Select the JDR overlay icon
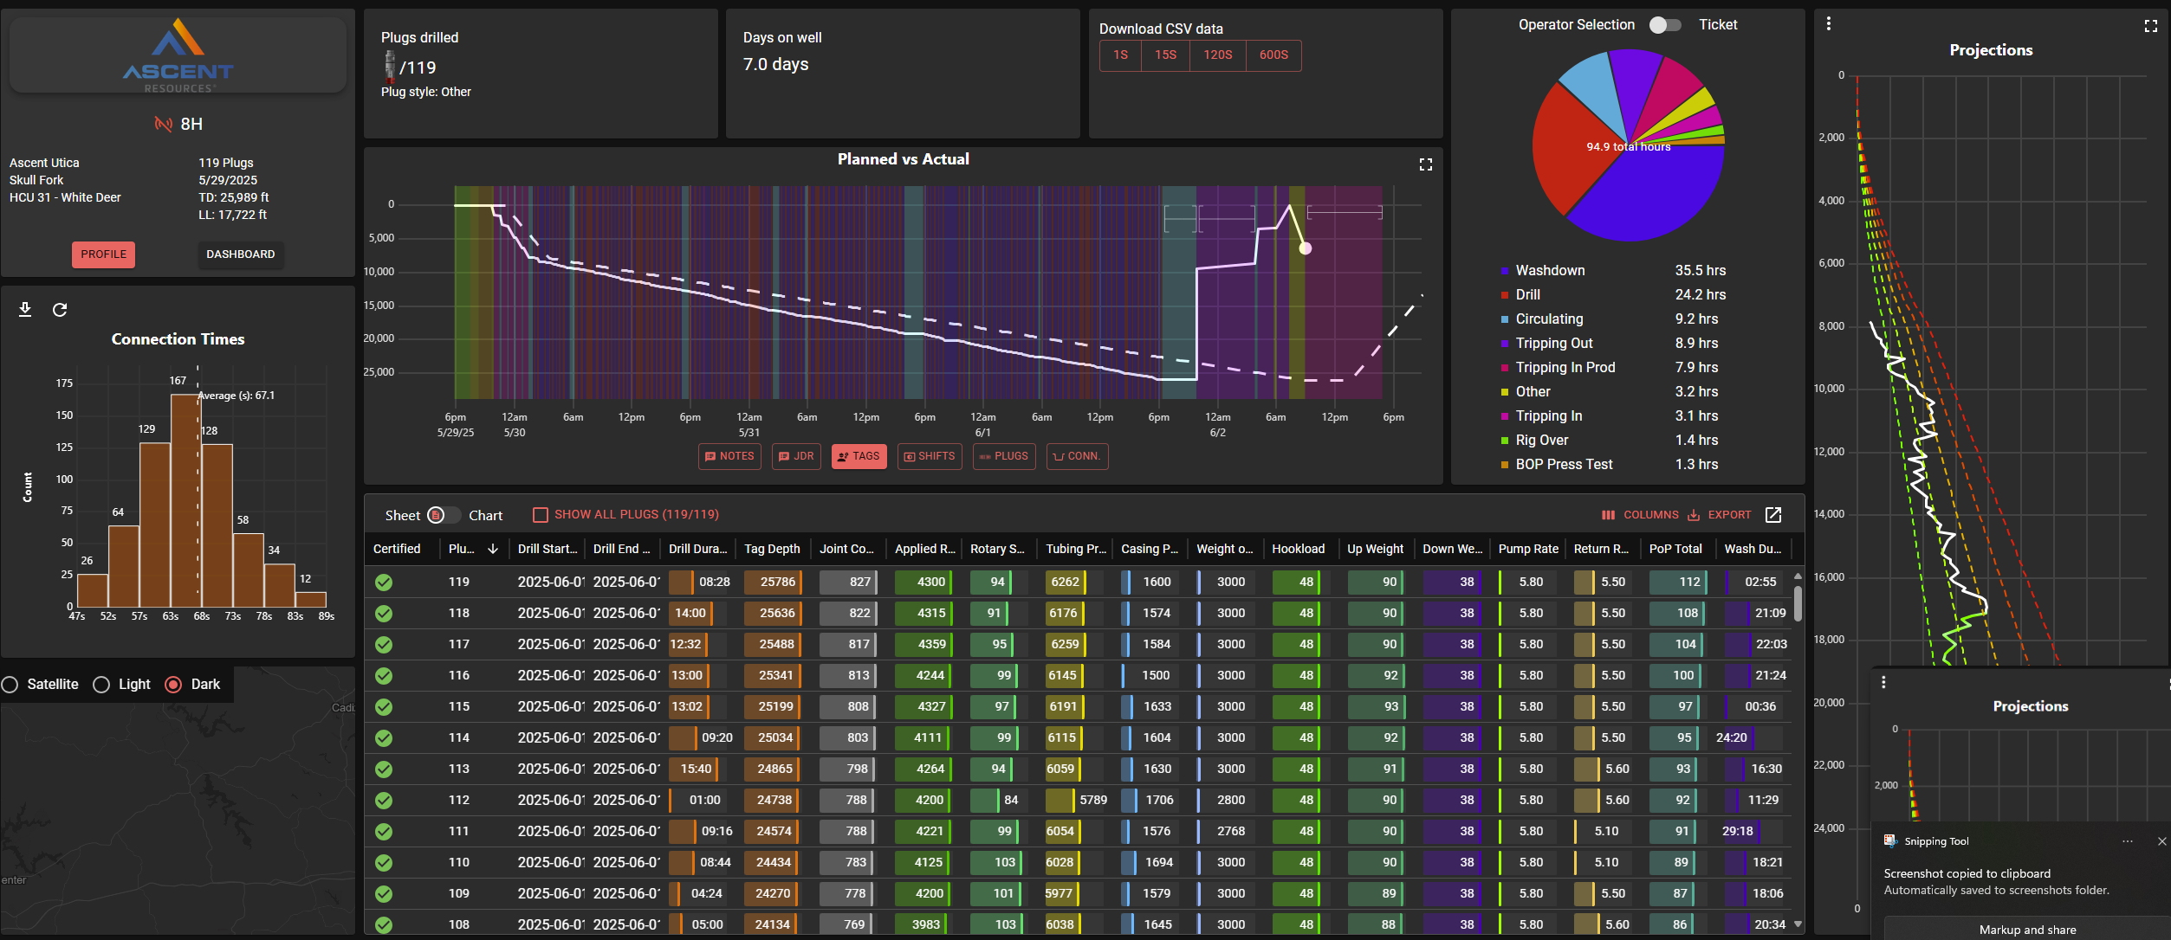Screen dimensions: 2171x940 pos(795,456)
